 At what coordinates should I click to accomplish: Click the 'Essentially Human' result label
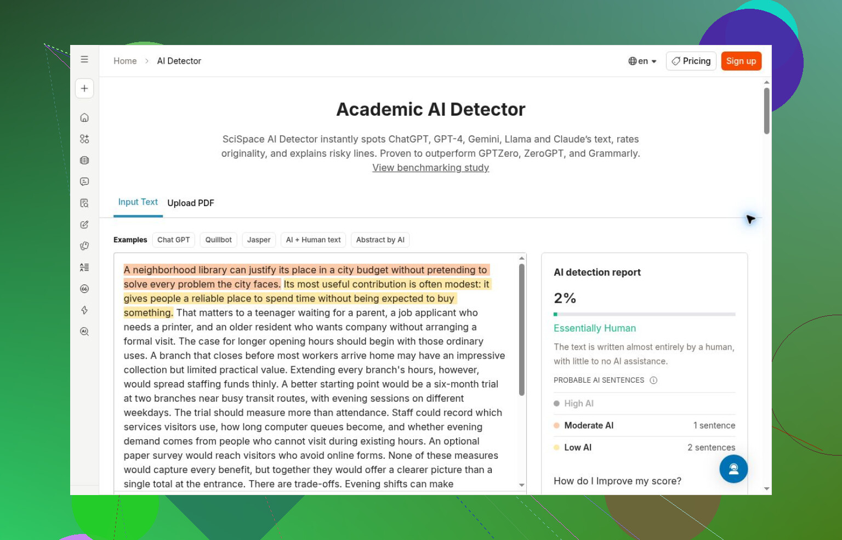595,328
